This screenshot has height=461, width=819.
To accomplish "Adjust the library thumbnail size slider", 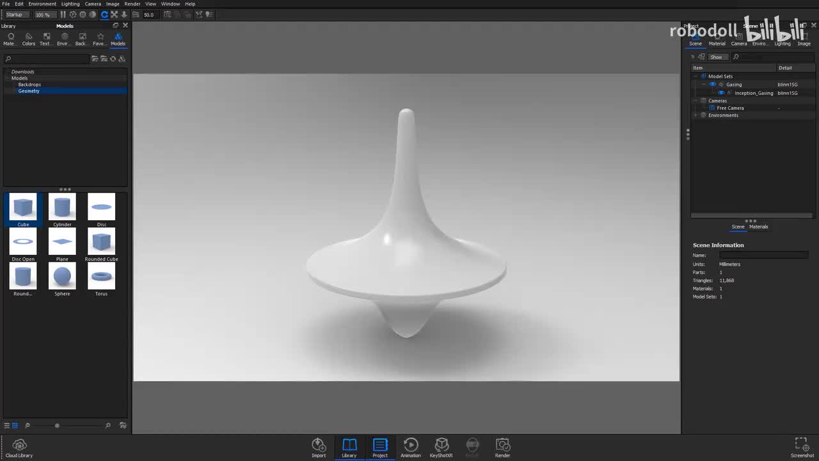I will (57, 425).
